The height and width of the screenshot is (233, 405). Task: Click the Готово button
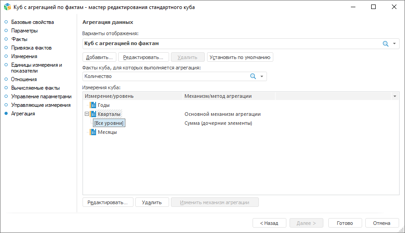pyautogui.click(x=345, y=223)
